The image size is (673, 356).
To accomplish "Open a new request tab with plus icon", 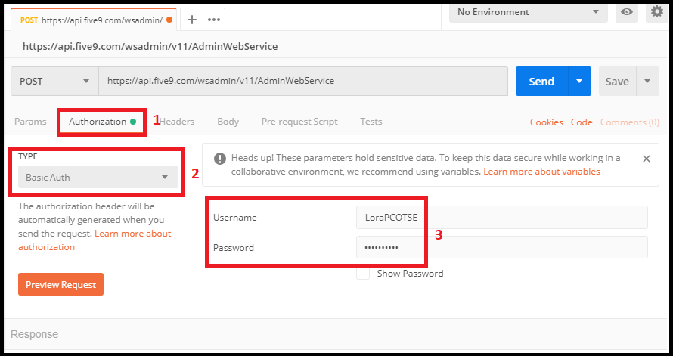I will point(192,20).
